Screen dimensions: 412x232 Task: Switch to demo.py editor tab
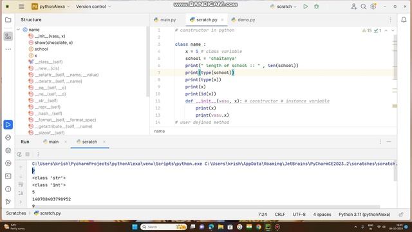[243, 20]
